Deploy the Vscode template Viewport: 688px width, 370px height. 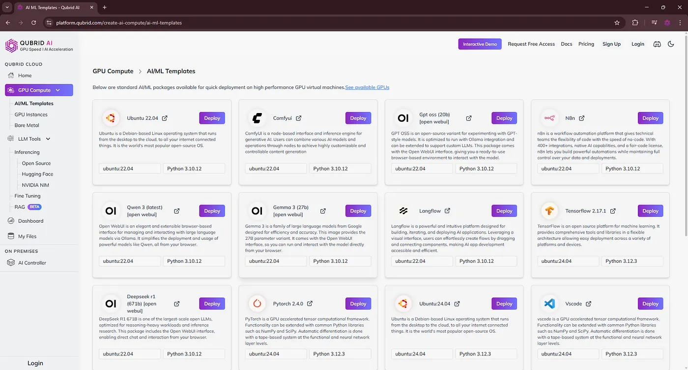pos(651,304)
